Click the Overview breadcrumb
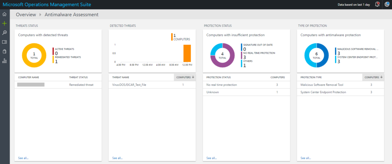This screenshot has height=164, width=392. click(x=26, y=15)
